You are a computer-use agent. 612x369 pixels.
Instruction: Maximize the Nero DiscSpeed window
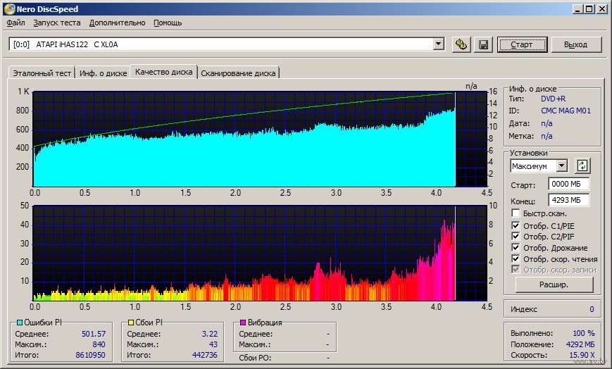(x=589, y=9)
